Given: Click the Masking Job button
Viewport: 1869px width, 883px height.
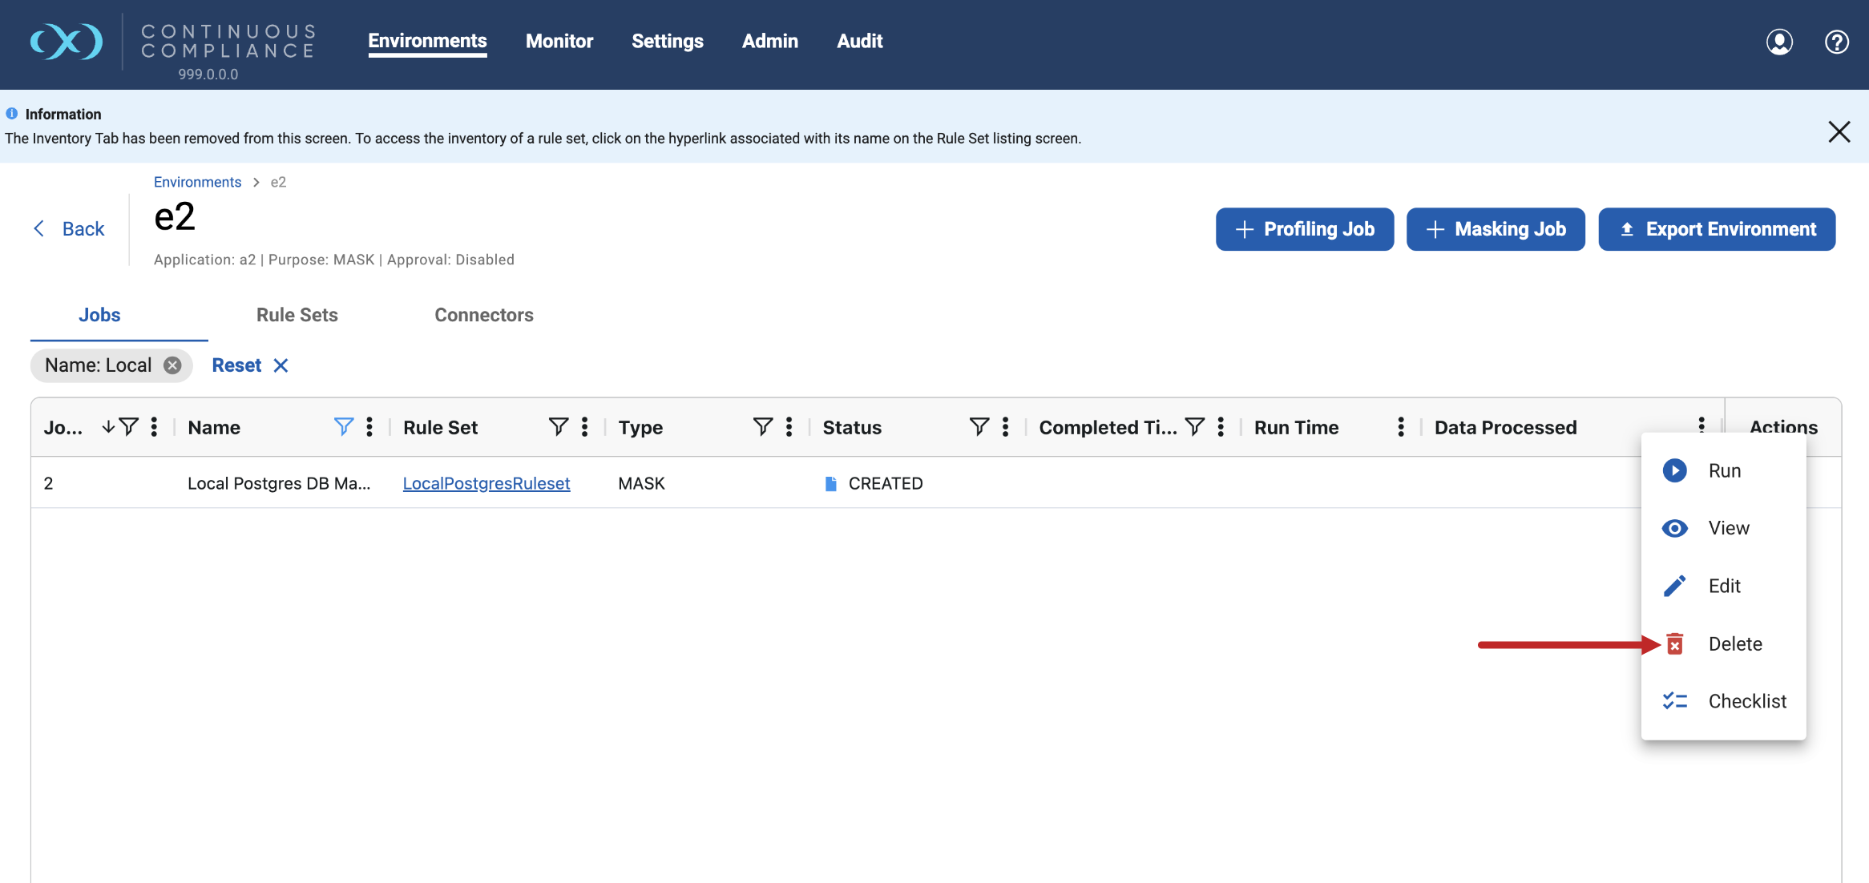Looking at the screenshot, I should point(1496,229).
